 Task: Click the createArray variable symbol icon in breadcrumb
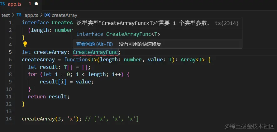click(47, 15)
